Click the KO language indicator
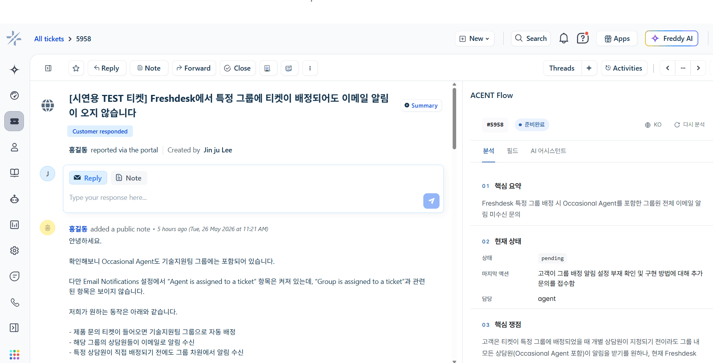This screenshot has height=363, width=713. click(653, 125)
